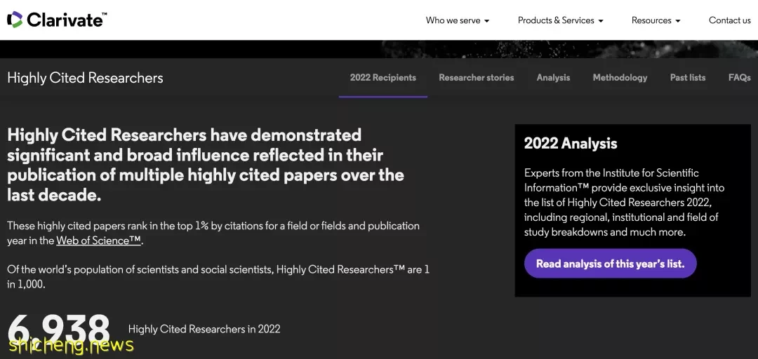Click Read analysis of this year's list
The width and height of the screenshot is (758, 359).
click(610, 264)
